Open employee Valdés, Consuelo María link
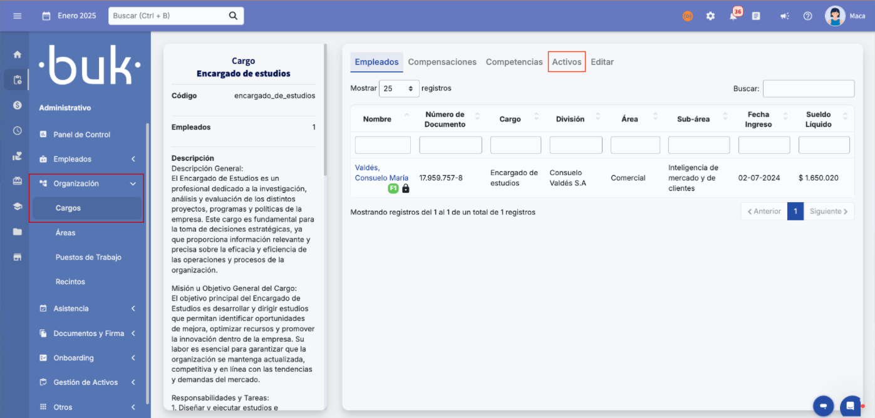This screenshot has height=418, width=875. (x=381, y=173)
